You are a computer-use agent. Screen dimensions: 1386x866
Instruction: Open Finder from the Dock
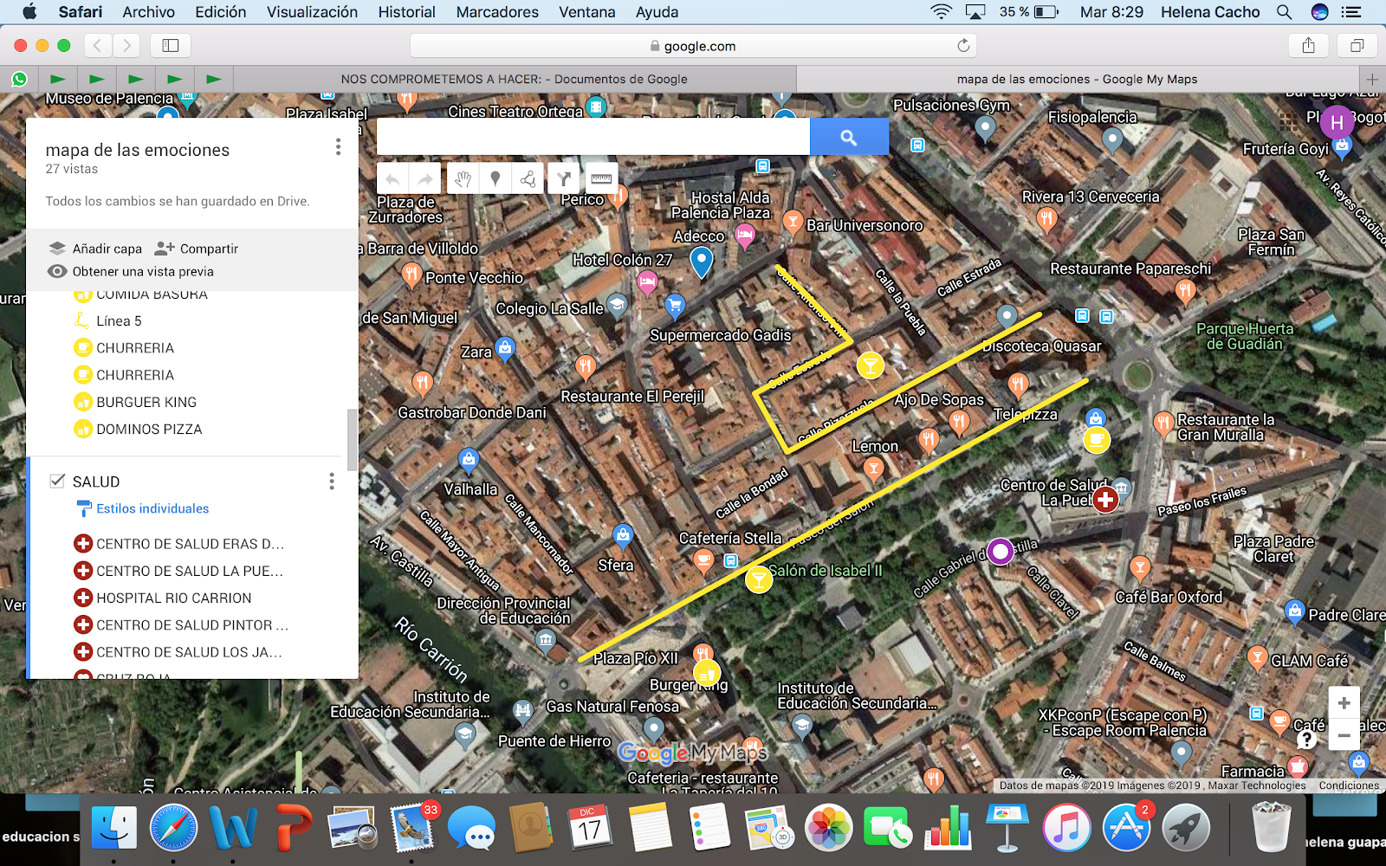pos(113,829)
